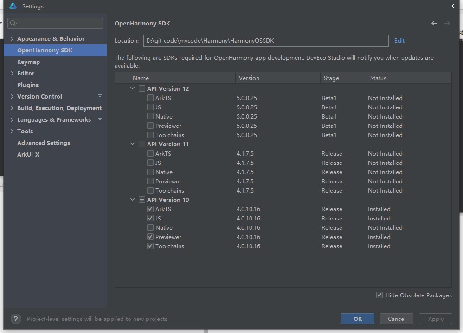Viewport: 463px width, 333px height.
Task: Open the Plugins settings page
Action: 28,85
